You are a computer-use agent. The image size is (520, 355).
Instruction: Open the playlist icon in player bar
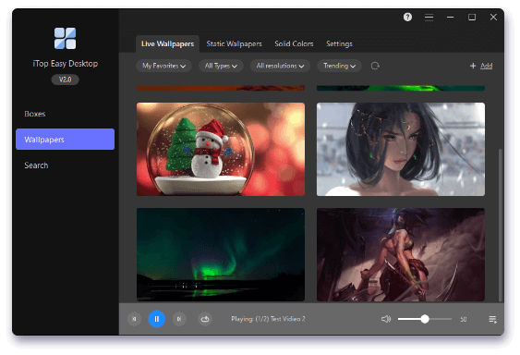tap(493, 320)
